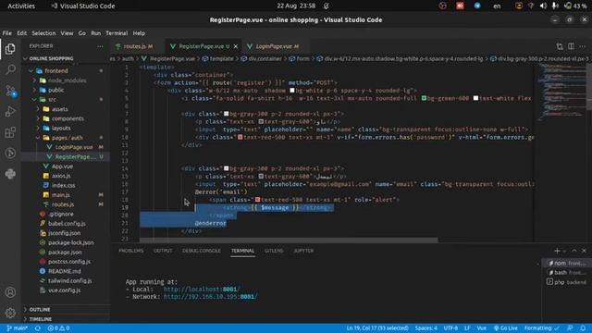
Task: Expand the public folder
Action: tap(55, 90)
